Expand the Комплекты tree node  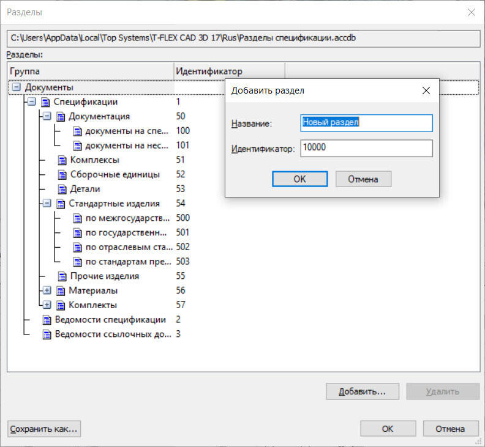[x=47, y=305]
